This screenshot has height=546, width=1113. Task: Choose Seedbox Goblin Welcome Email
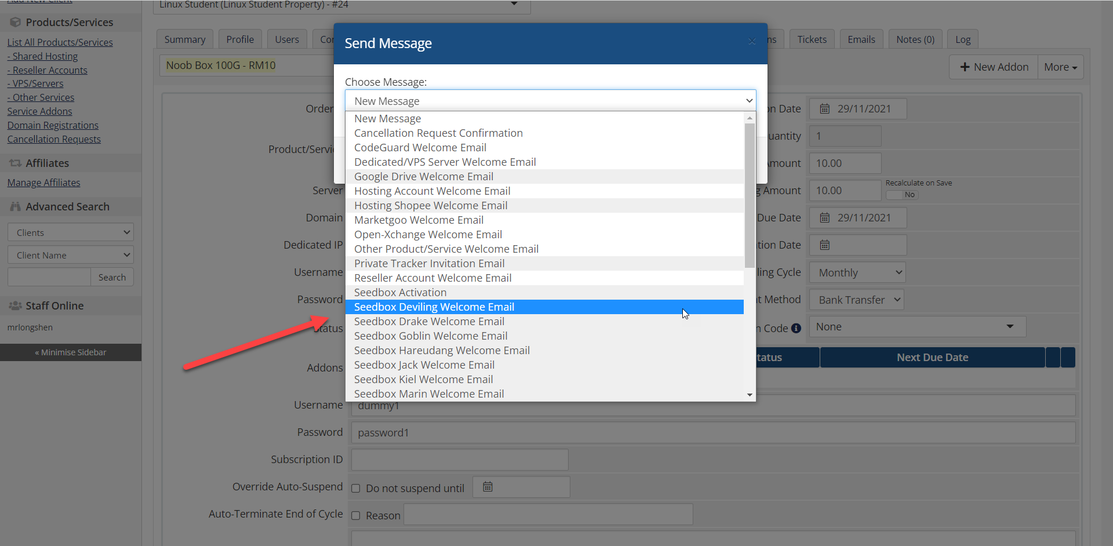[545, 336]
